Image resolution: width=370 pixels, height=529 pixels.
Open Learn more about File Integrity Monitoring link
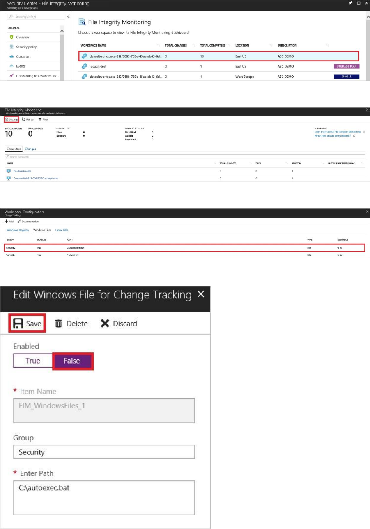(x=337, y=132)
